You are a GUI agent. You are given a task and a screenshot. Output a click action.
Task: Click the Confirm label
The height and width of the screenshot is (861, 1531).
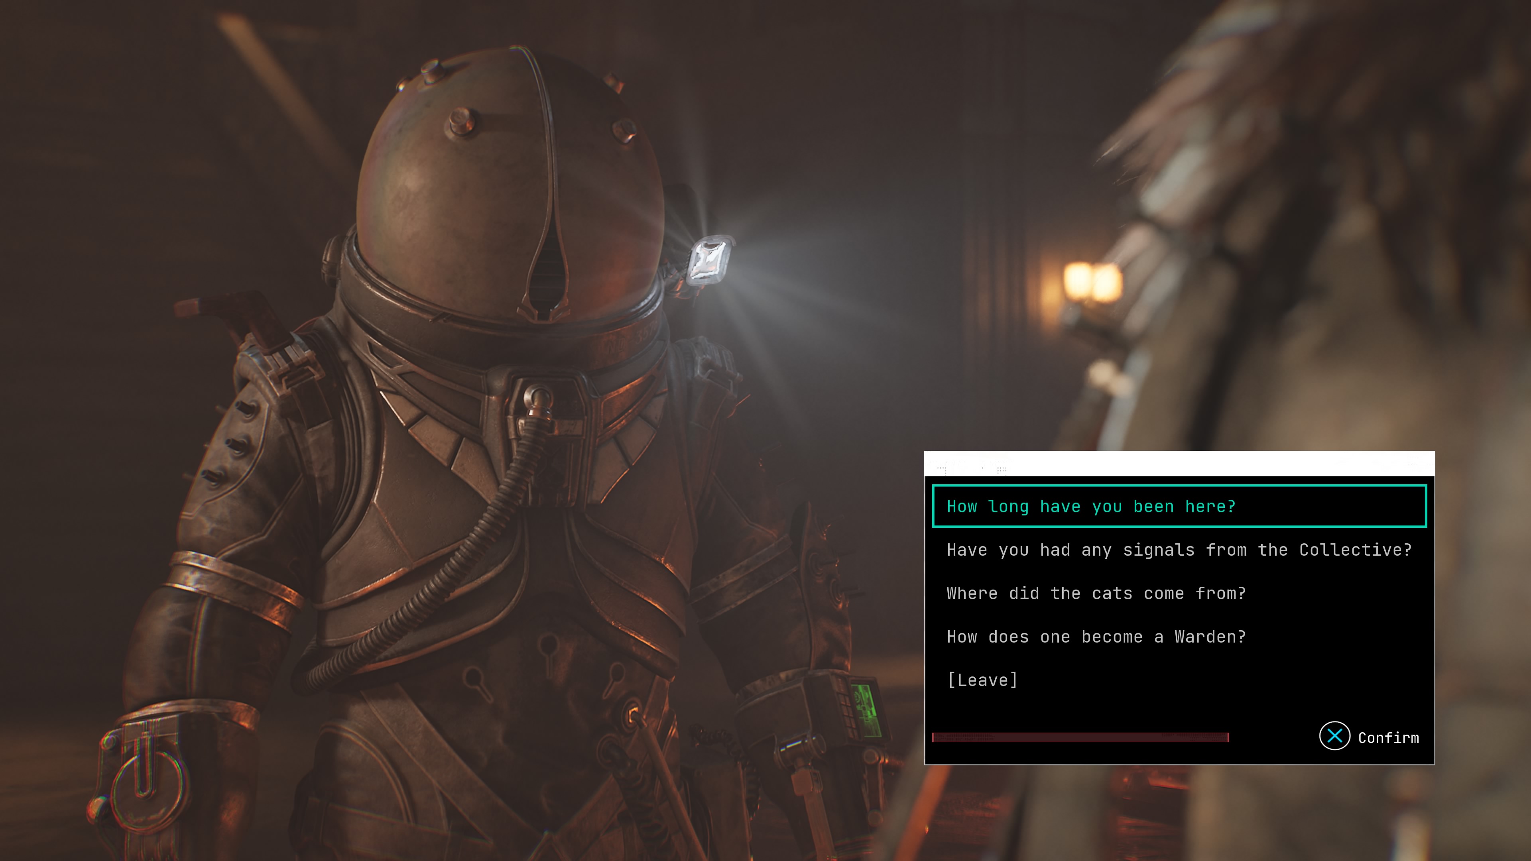(x=1388, y=737)
